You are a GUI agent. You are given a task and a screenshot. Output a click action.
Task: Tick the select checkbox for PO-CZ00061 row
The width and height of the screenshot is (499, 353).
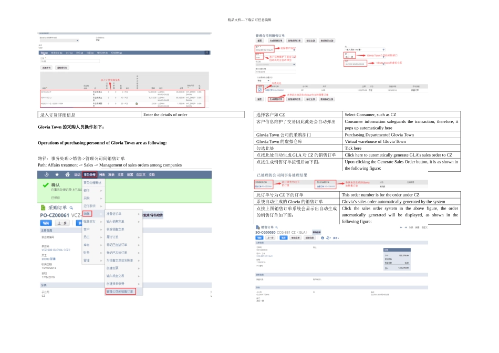pos(259,90)
